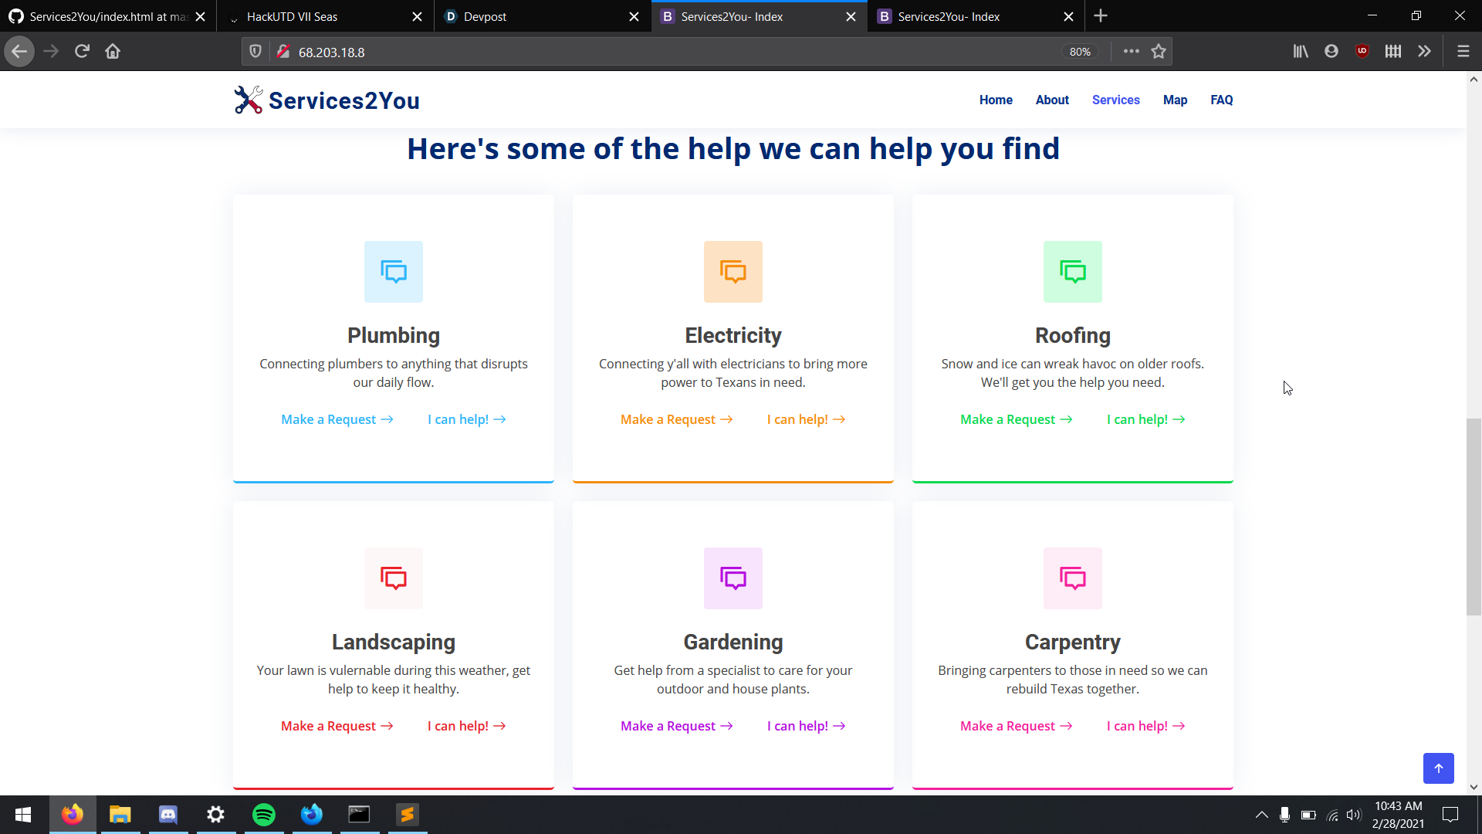The width and height of the screenshot is (1482, 834).
Task: Open the FAQ navigation menu item
Action: (x=1221, y=100)
